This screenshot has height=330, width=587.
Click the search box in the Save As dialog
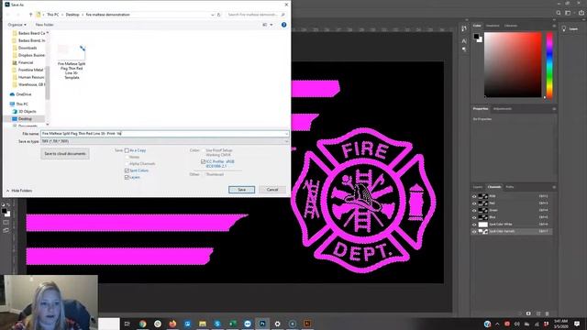point(256,15)
